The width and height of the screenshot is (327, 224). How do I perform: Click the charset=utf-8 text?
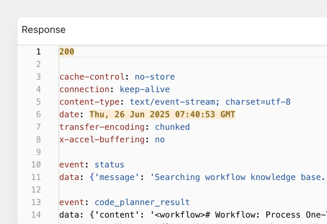pyautogui.click(x=258, y=102)
